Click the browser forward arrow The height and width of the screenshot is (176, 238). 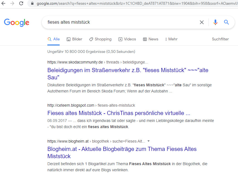click(12, 4)
